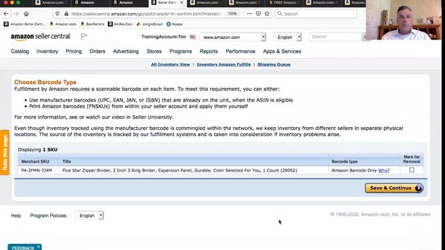Open the browser home page icon
Image resolution: width=445 pixels, height=250 pixels.
26,14
